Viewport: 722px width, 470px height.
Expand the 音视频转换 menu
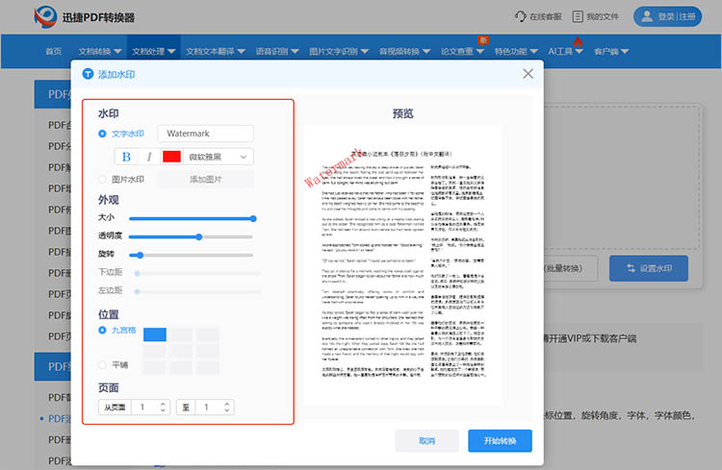404,52
